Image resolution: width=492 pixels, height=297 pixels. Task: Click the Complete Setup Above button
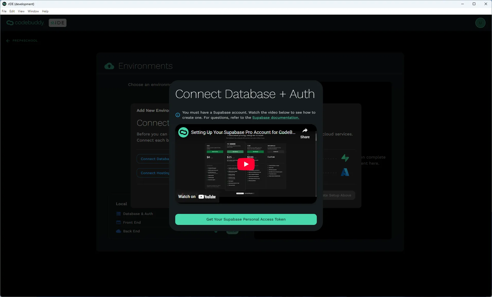[x=339, y=195]
